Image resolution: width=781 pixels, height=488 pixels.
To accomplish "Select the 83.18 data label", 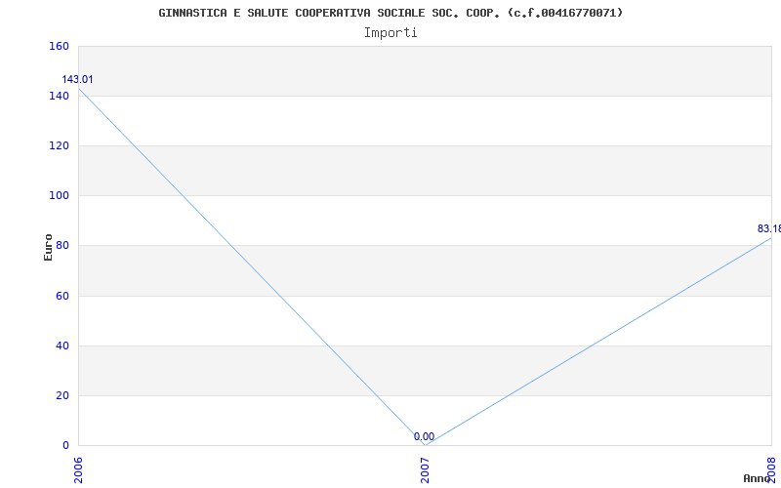I will [x=769, y=229].
